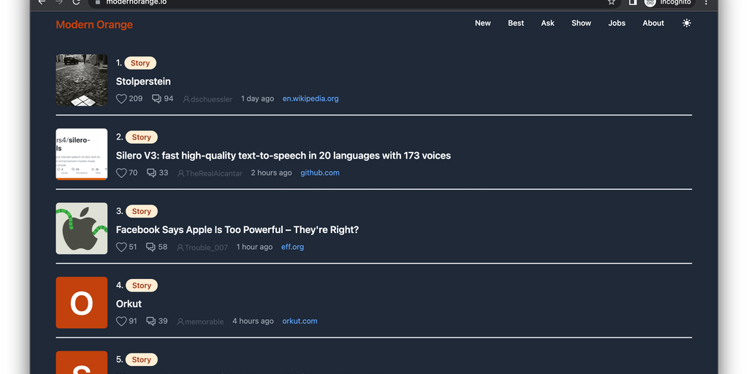Open the Jobs navigation link

pyautogui.click(x=617, y=23)
